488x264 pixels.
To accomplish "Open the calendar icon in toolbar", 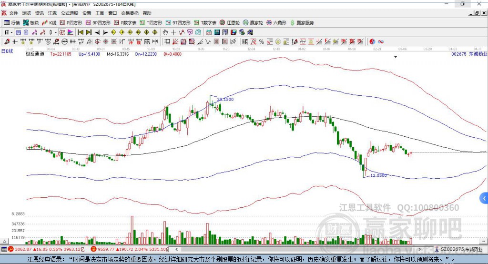I will (x=209, y=32).
